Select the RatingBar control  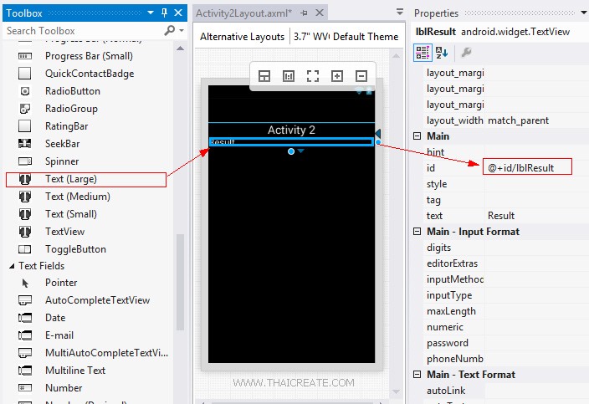click(66, 126)
